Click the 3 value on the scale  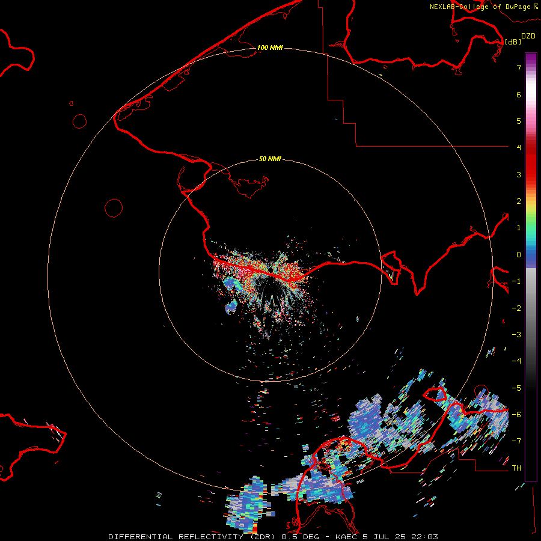click(519, 174)
